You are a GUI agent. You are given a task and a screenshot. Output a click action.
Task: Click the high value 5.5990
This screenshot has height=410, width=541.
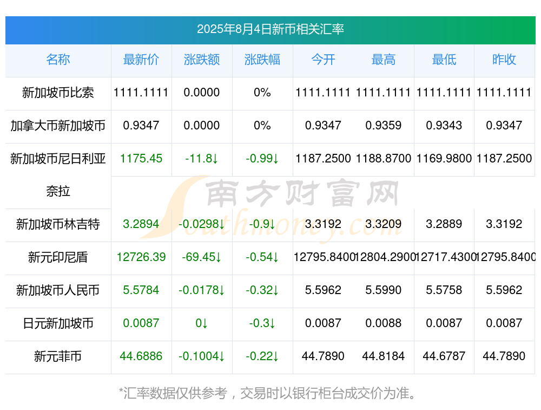click(x=384, y=290)
